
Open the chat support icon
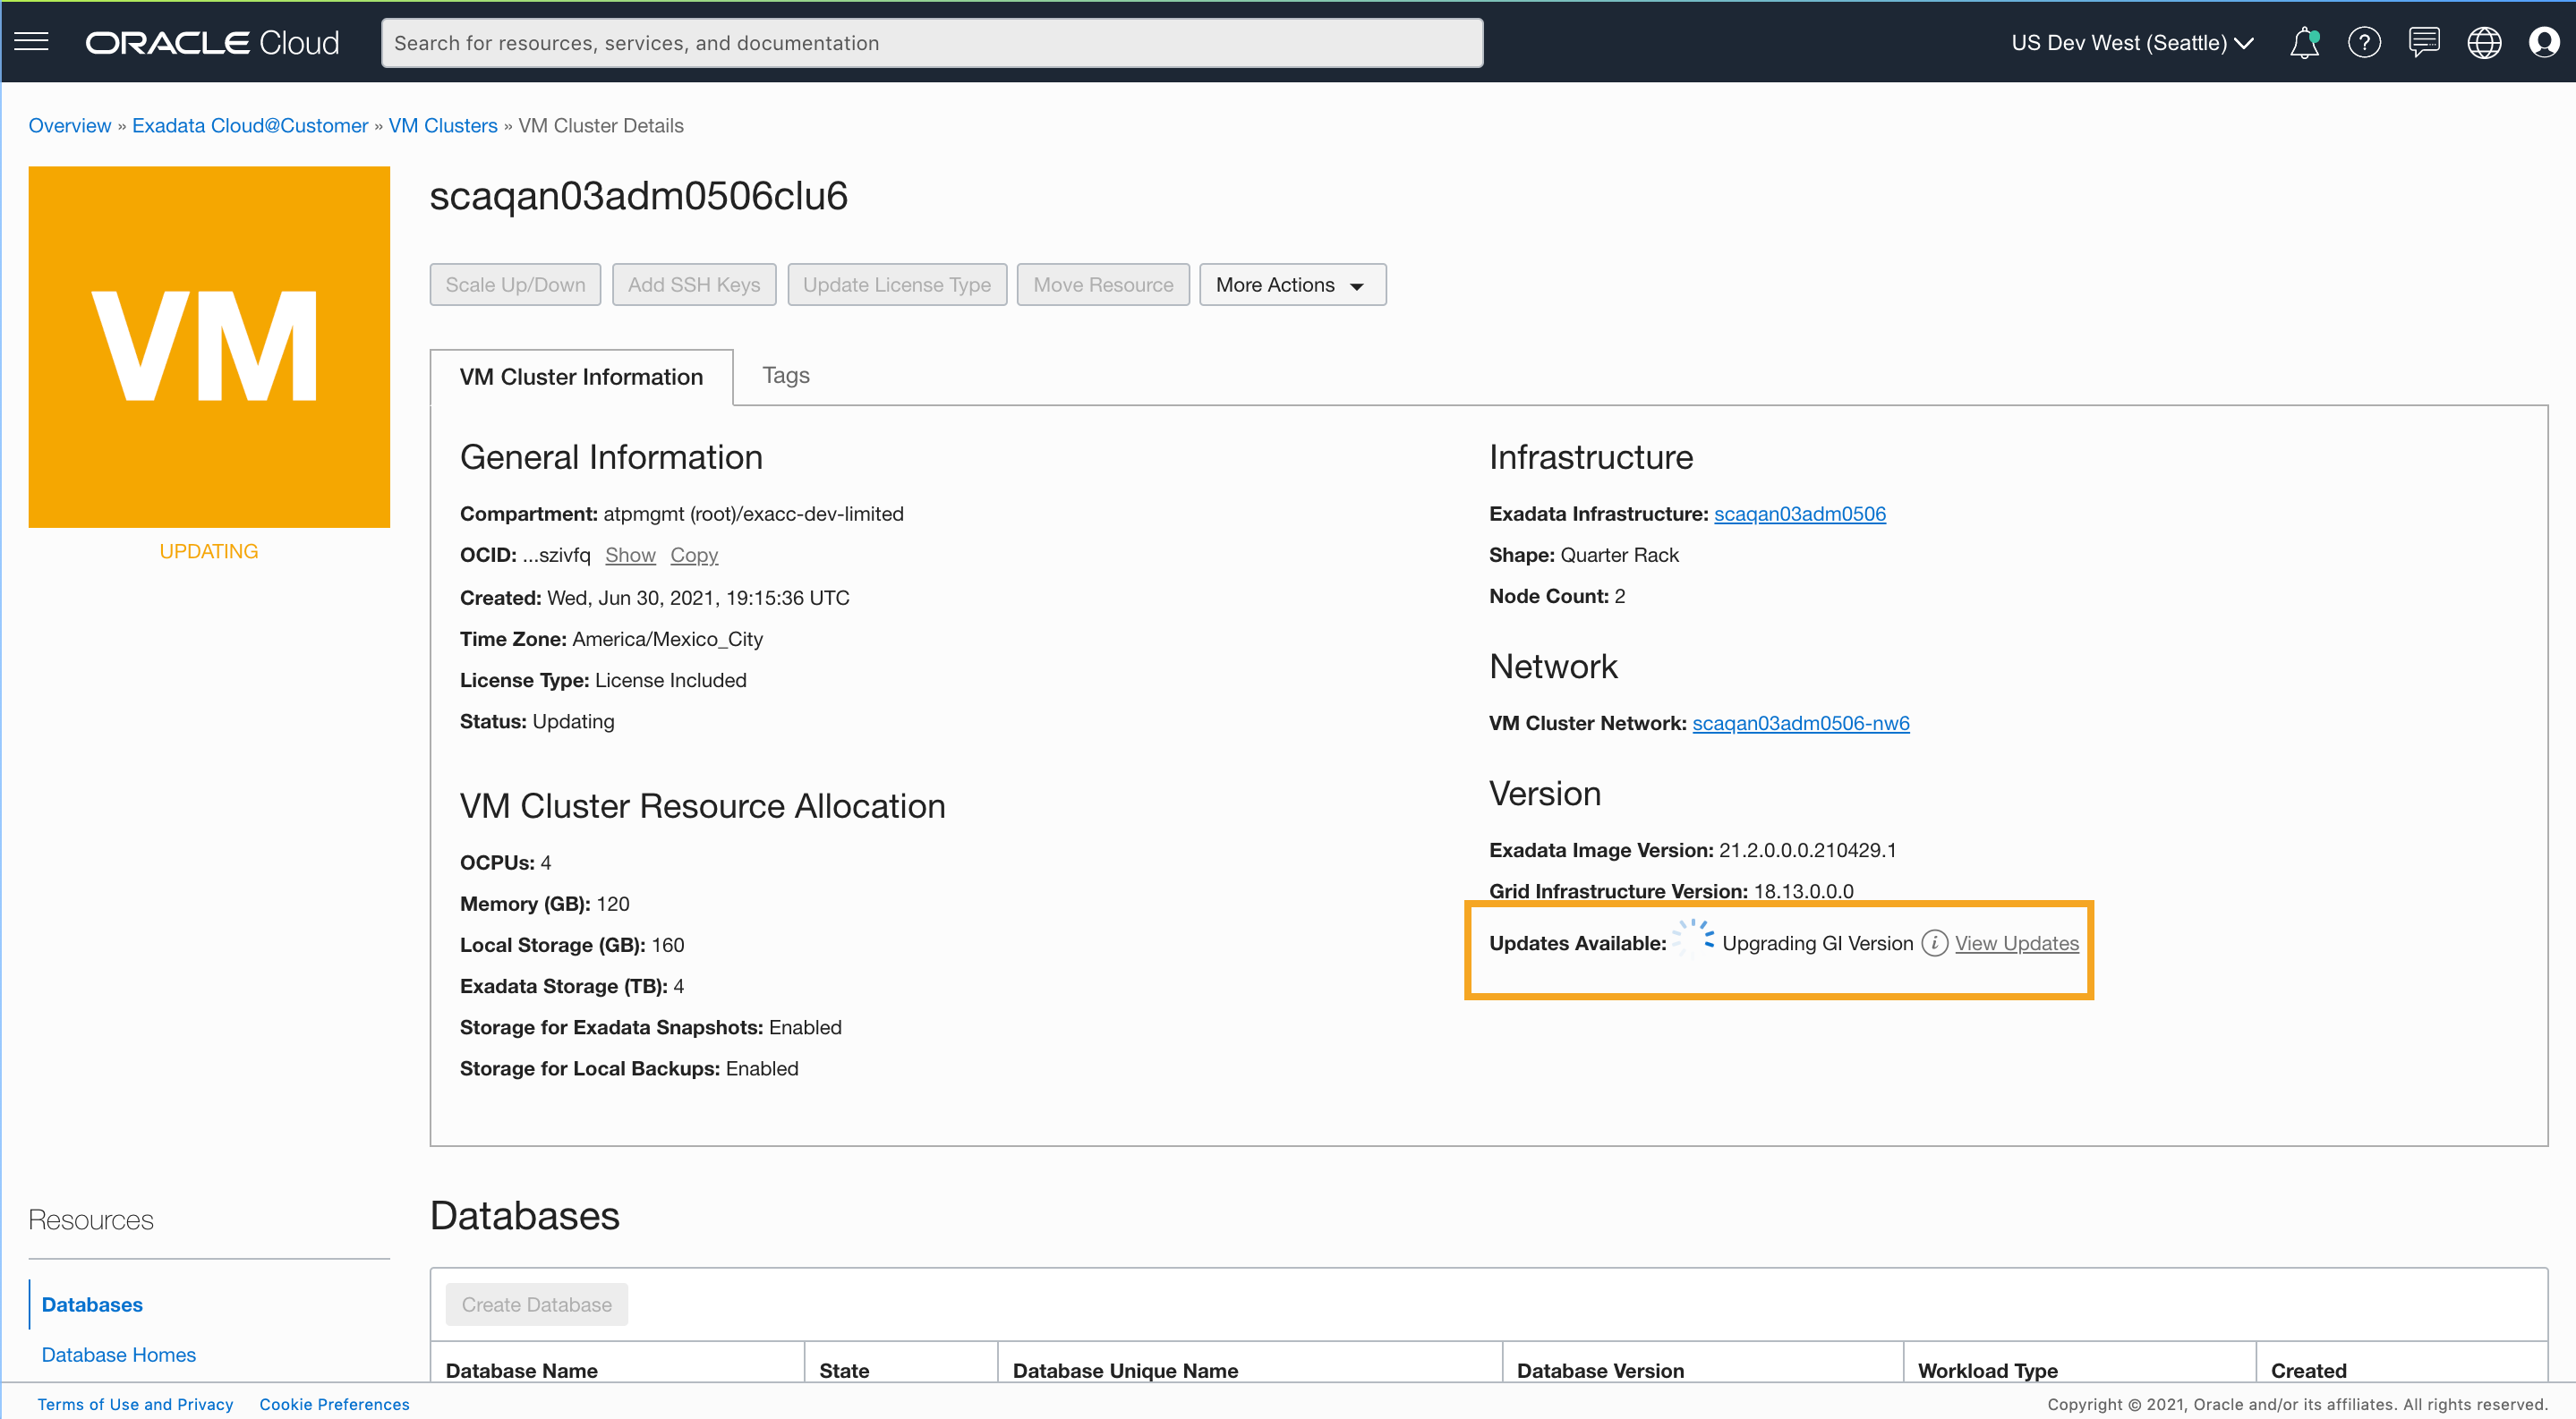(x=2424, y=43)
